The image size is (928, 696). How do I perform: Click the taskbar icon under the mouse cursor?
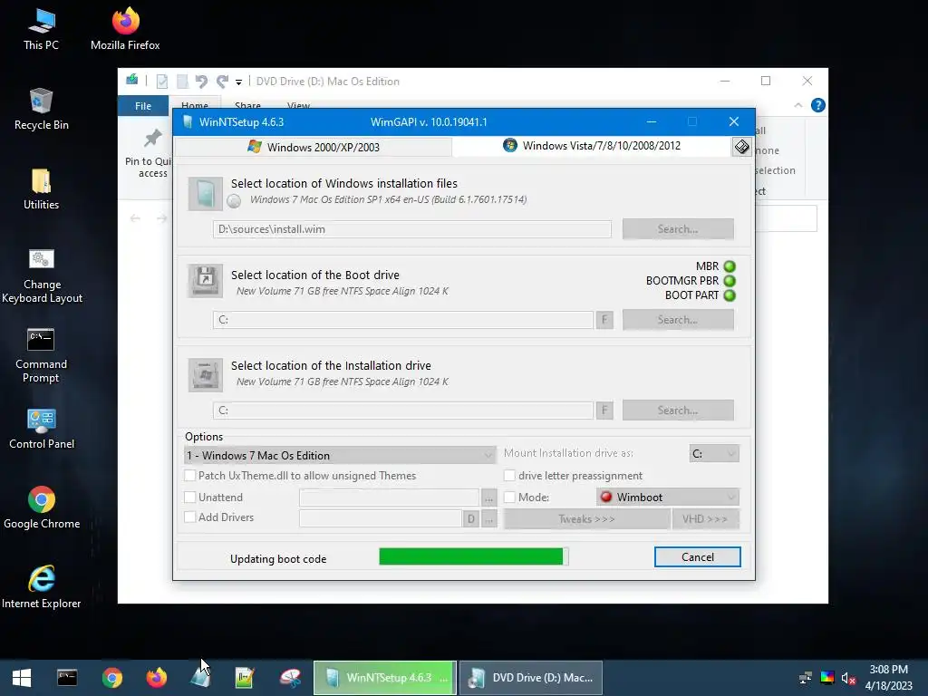[200, 678]
